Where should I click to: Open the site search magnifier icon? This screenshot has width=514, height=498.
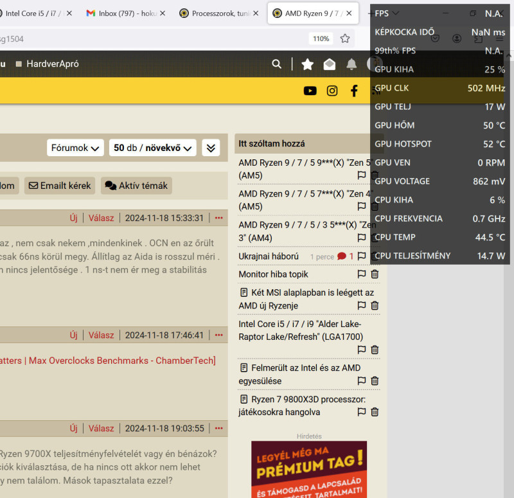276,64
